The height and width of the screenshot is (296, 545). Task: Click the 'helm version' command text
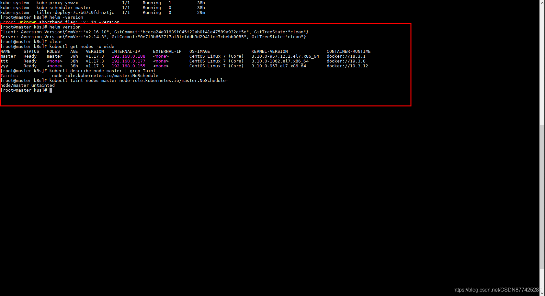pyautogui.click(x=65, y=27)
